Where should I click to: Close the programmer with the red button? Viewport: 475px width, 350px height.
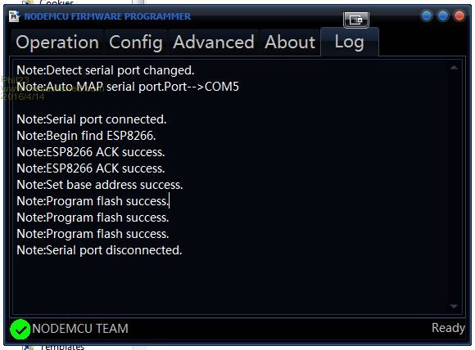click(x=459, y=16)
